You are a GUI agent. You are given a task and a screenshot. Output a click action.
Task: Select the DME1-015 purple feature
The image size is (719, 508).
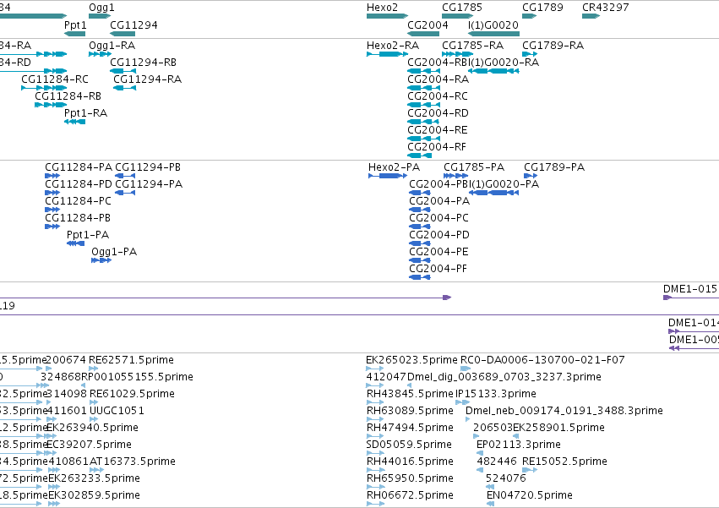[691, 298]
